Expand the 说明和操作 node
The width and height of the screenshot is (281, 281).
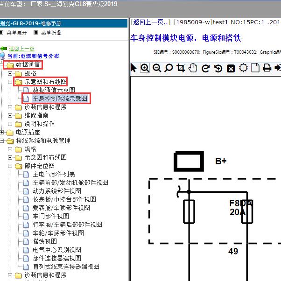(10, 124)
